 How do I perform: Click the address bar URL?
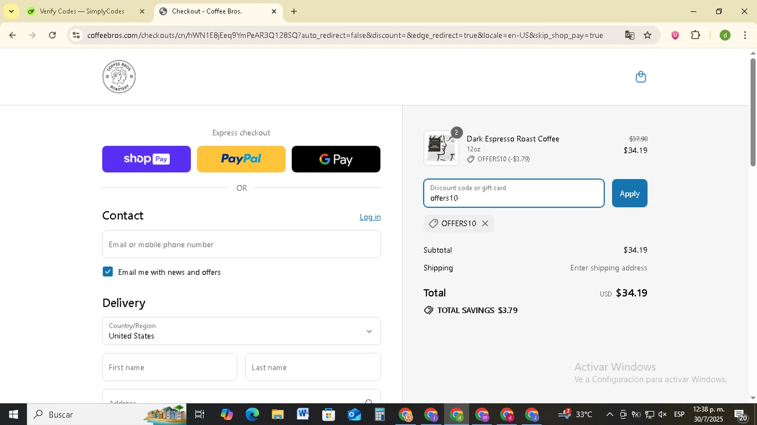coord(345,35)
